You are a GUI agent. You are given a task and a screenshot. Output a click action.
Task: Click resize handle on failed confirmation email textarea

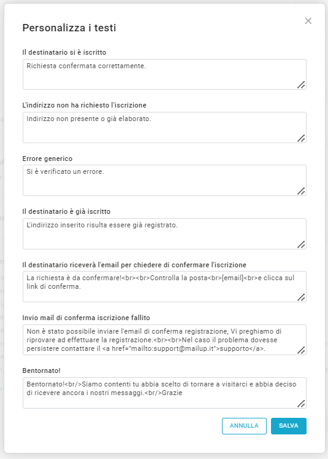tap(301, 350)
